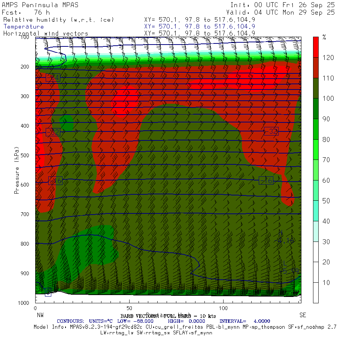This screenshot has height=337, width=337.
Task: Click the boxed "-32" contour label near the SE side
Action: tap(271, 131)
